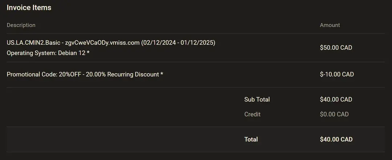The height and width of the screenshot is (160, 392).
Task: Click the asterisk after Recurring Discount
Action: coord(162,74)
